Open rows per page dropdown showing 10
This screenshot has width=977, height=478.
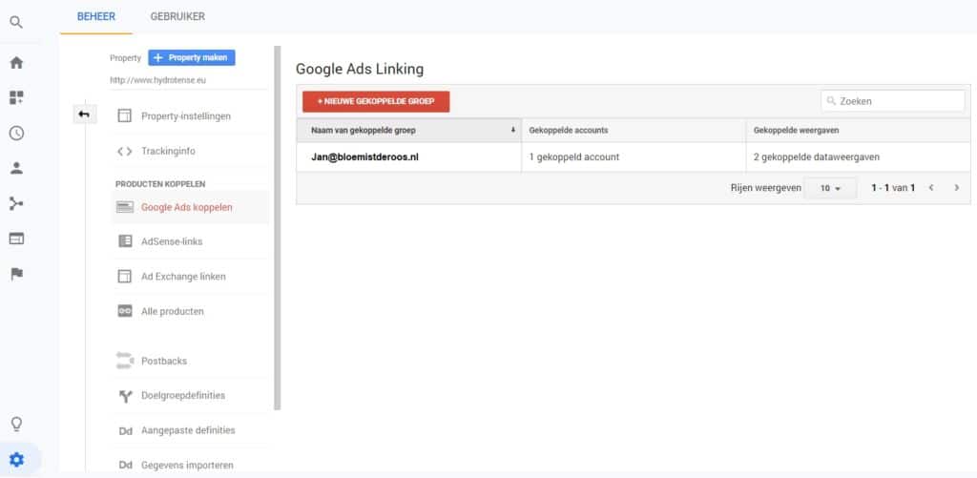[x=830, y=189]
